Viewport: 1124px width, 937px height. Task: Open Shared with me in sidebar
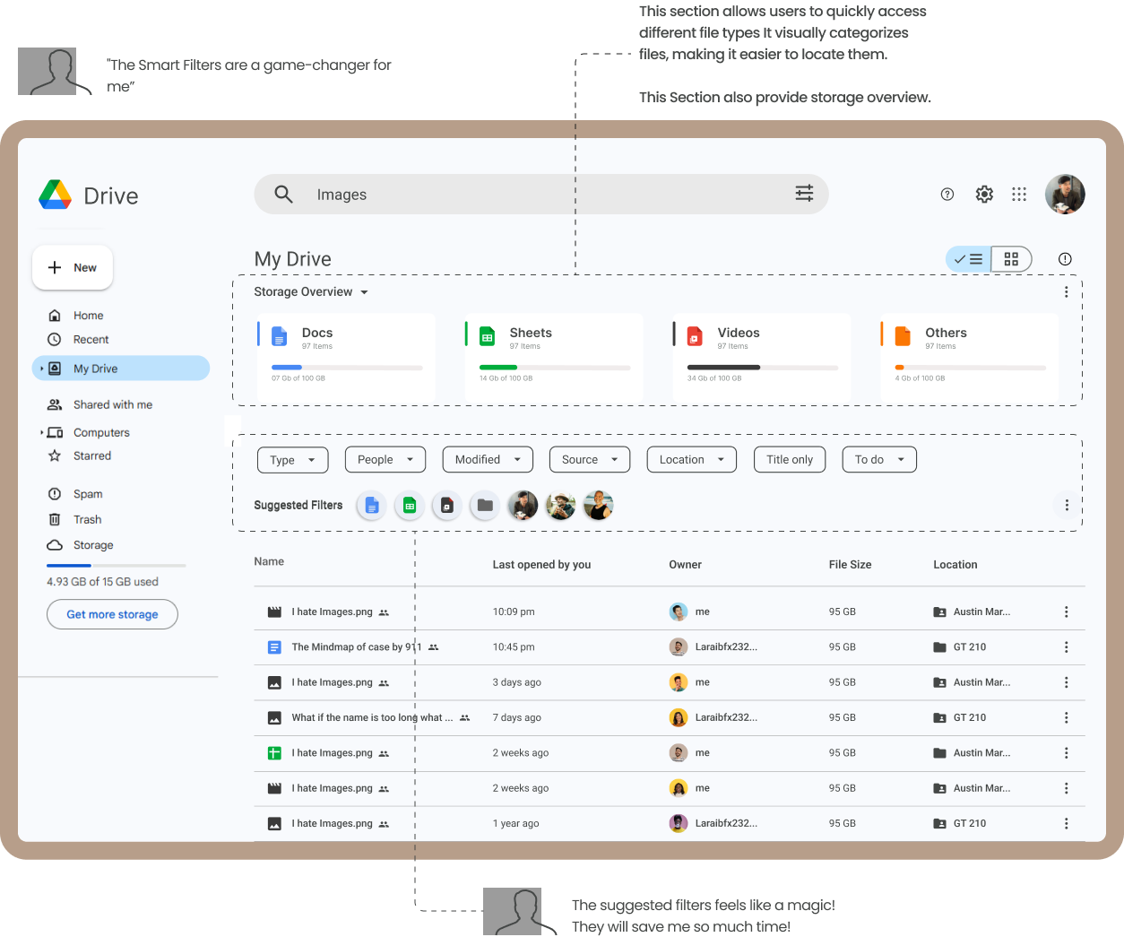pos(112,404)
